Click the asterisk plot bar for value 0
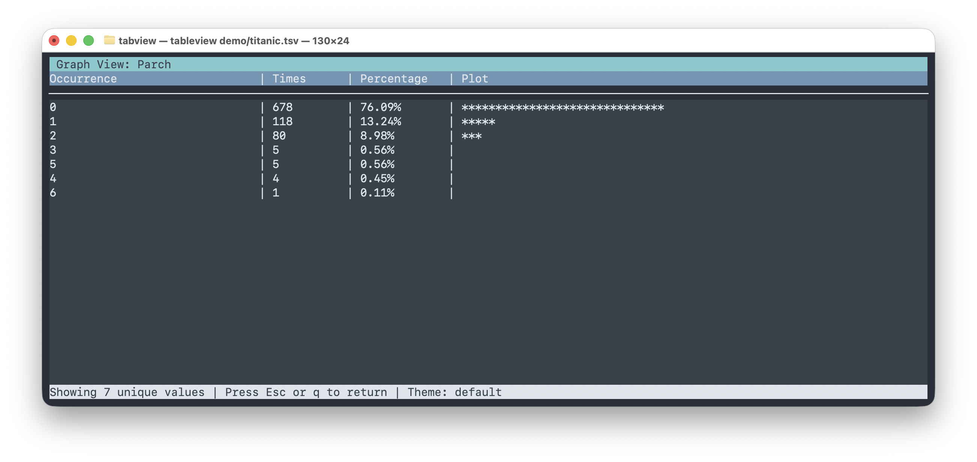This screenshot has width=977, height=462. 561,107
